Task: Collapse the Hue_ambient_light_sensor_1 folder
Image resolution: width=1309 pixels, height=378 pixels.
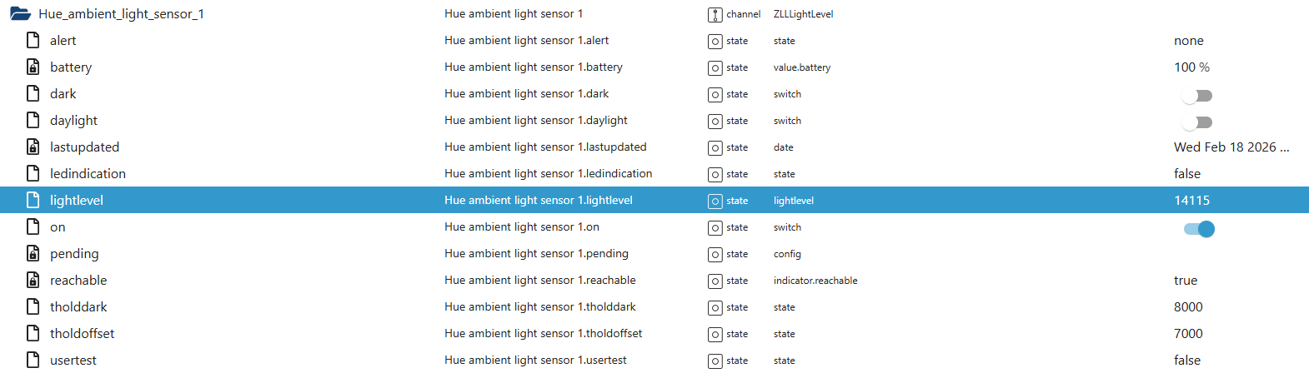Action: tap(20, 14)
